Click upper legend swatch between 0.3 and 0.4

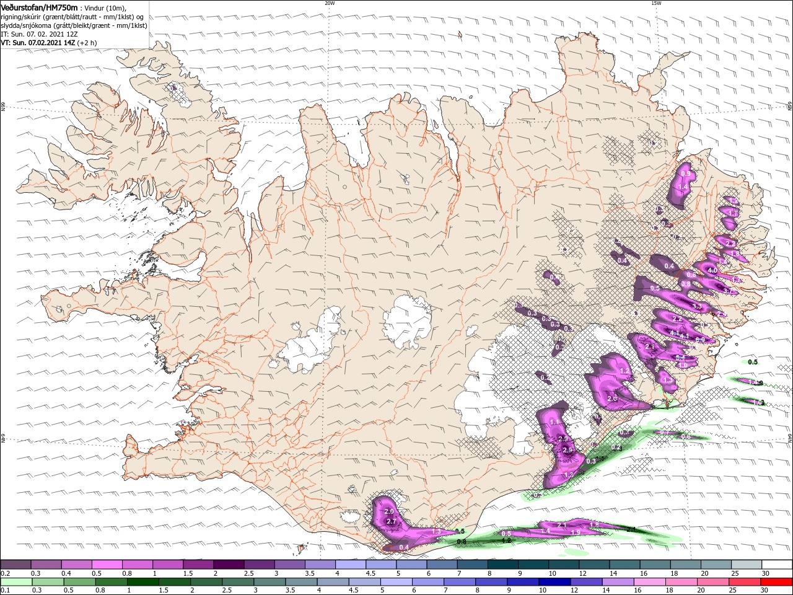coord(46,565)
